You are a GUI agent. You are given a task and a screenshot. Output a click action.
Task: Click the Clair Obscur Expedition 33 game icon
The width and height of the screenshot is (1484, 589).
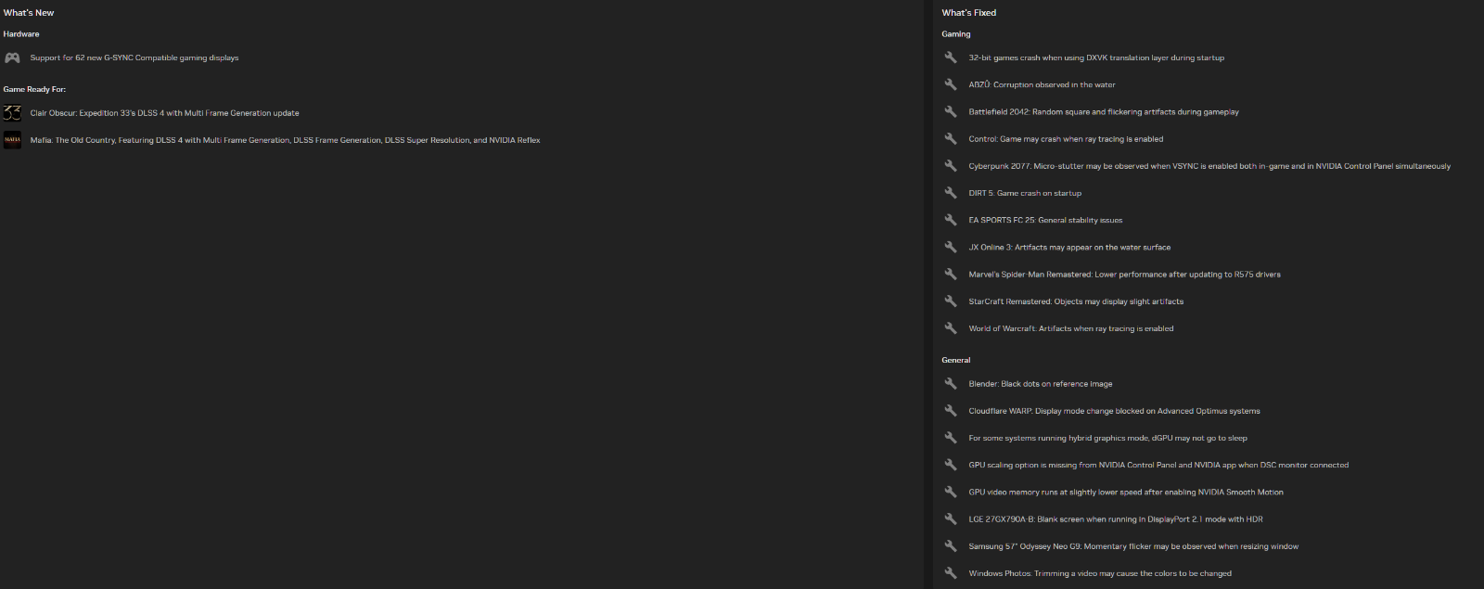(x=12, y=113)
